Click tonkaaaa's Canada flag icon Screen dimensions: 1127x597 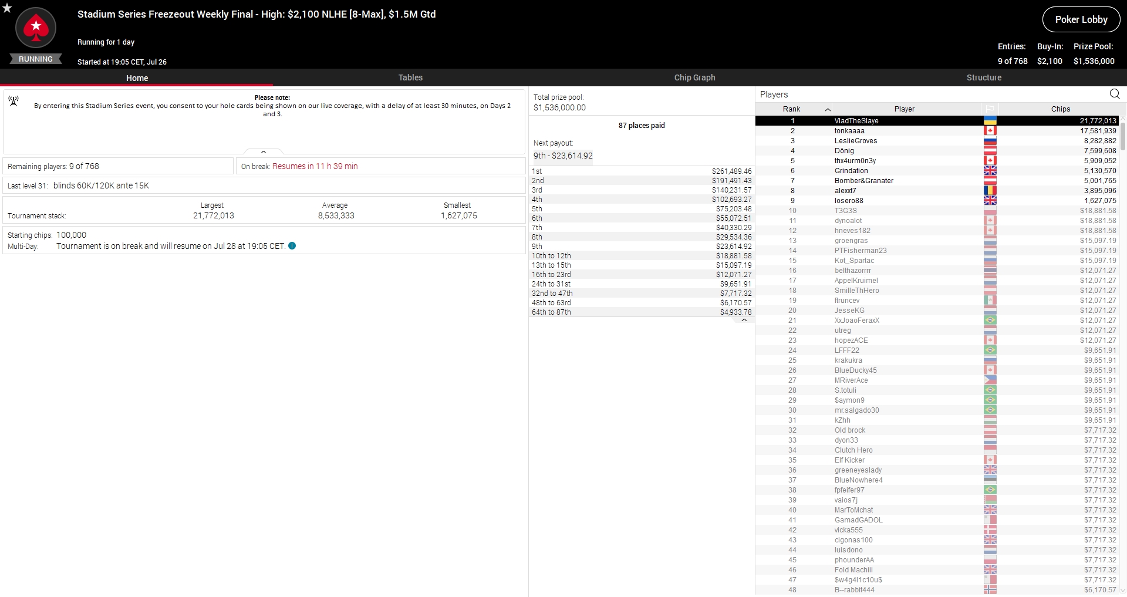(990, 130)
